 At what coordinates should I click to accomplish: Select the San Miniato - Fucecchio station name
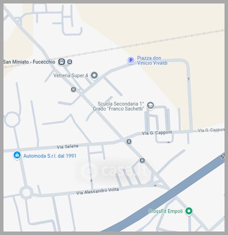[x=29, y=62]
